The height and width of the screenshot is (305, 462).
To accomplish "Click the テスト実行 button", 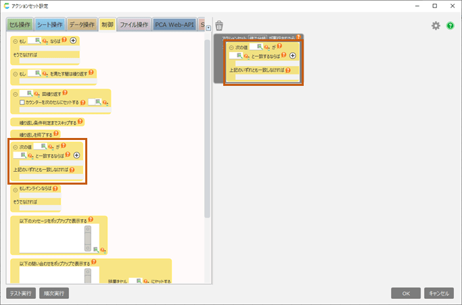I will click(x=21, y=294).
